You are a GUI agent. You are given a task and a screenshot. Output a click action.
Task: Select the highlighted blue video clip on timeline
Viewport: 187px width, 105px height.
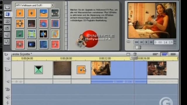pos(119,70)
